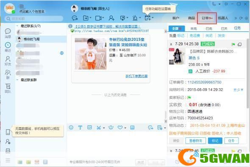Open chat history record icon

[x=160, y=128]
